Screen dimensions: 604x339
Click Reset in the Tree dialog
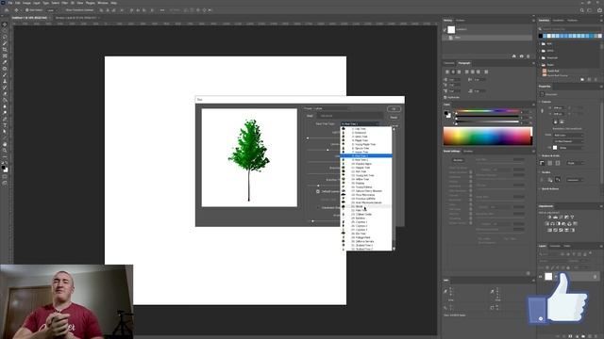point(394,118)
